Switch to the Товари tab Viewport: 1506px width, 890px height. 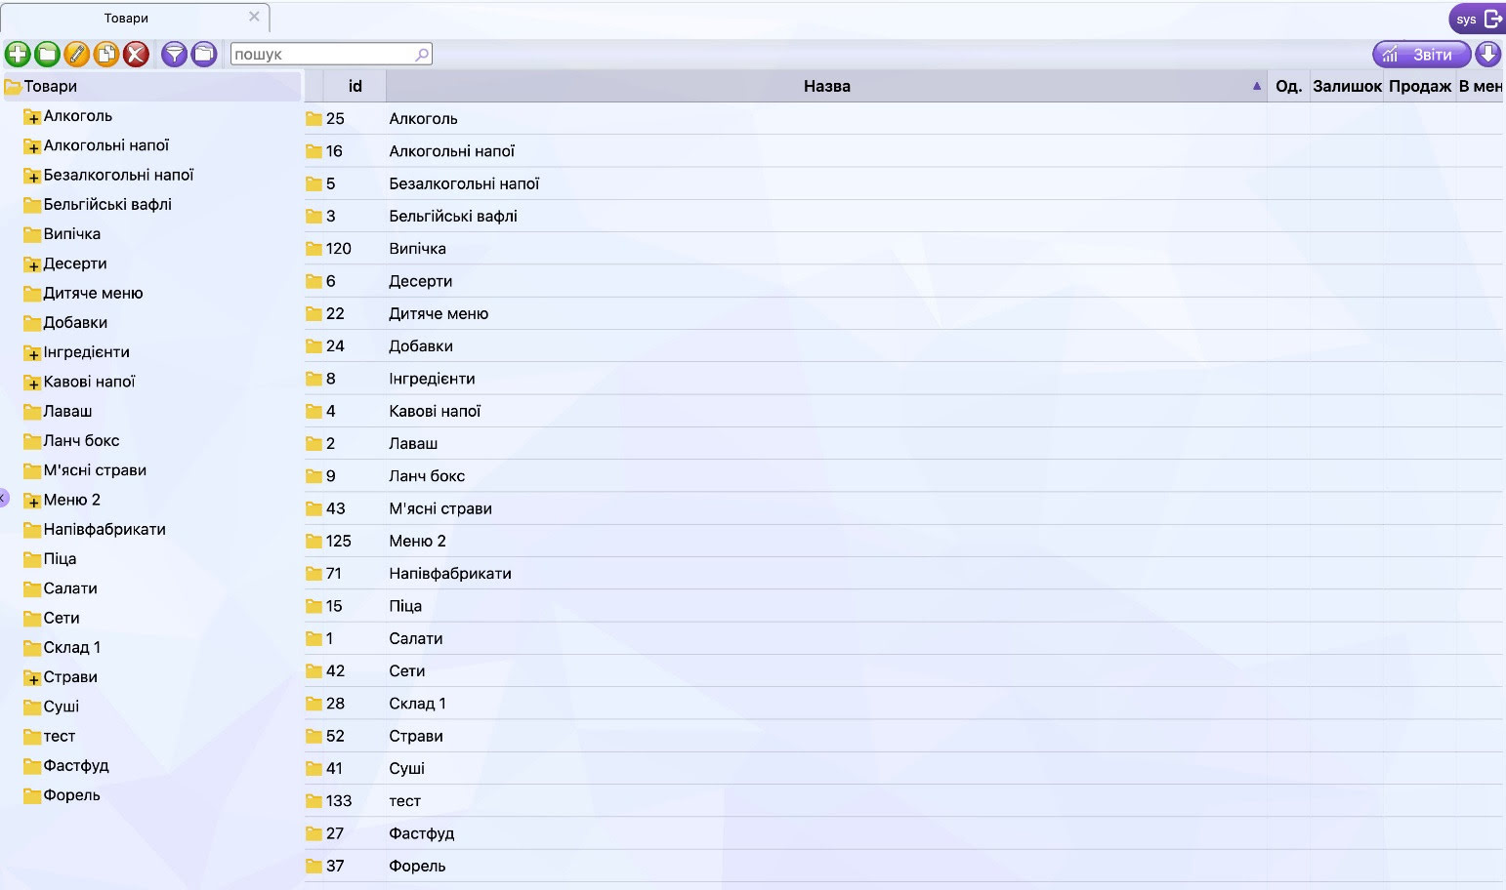[126, 19]
